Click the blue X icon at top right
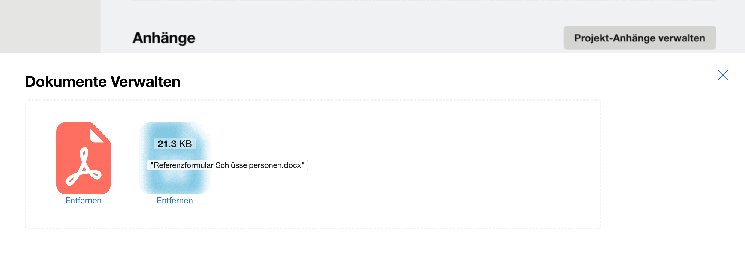The image size is (745, 266). tap(723, 75)
